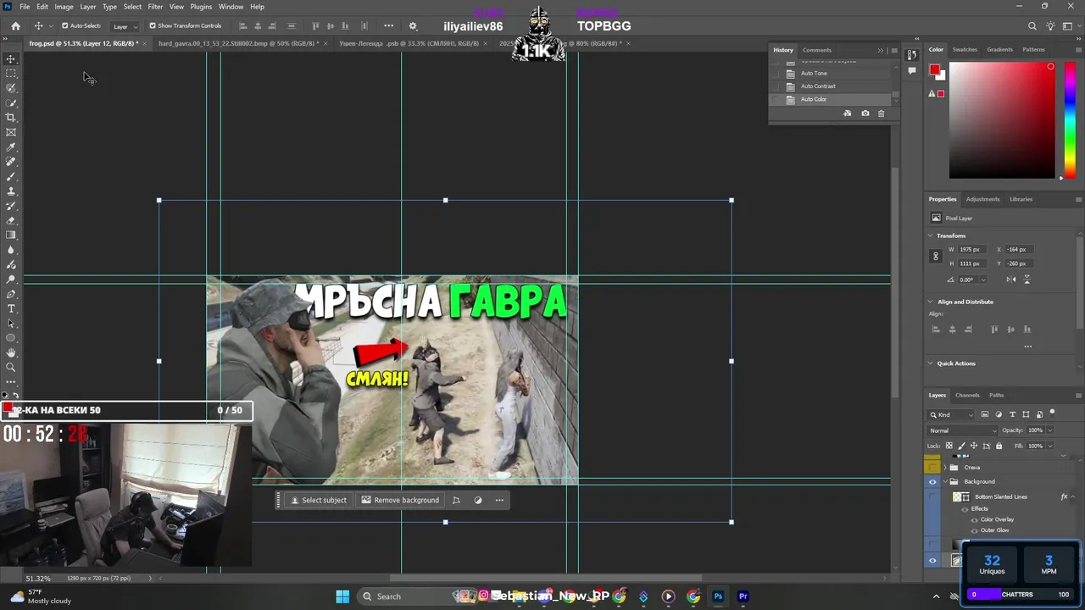Switch to the Comments tab
Viewport: 1085px width, 610px height.
tap(817, 50)
